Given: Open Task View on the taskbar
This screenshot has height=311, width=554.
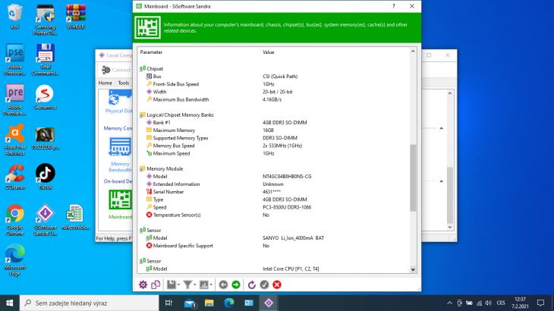Looking at the screenshot, I should 169,303.
